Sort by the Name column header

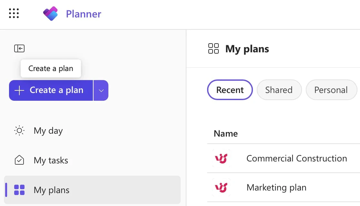pos(226,134)
